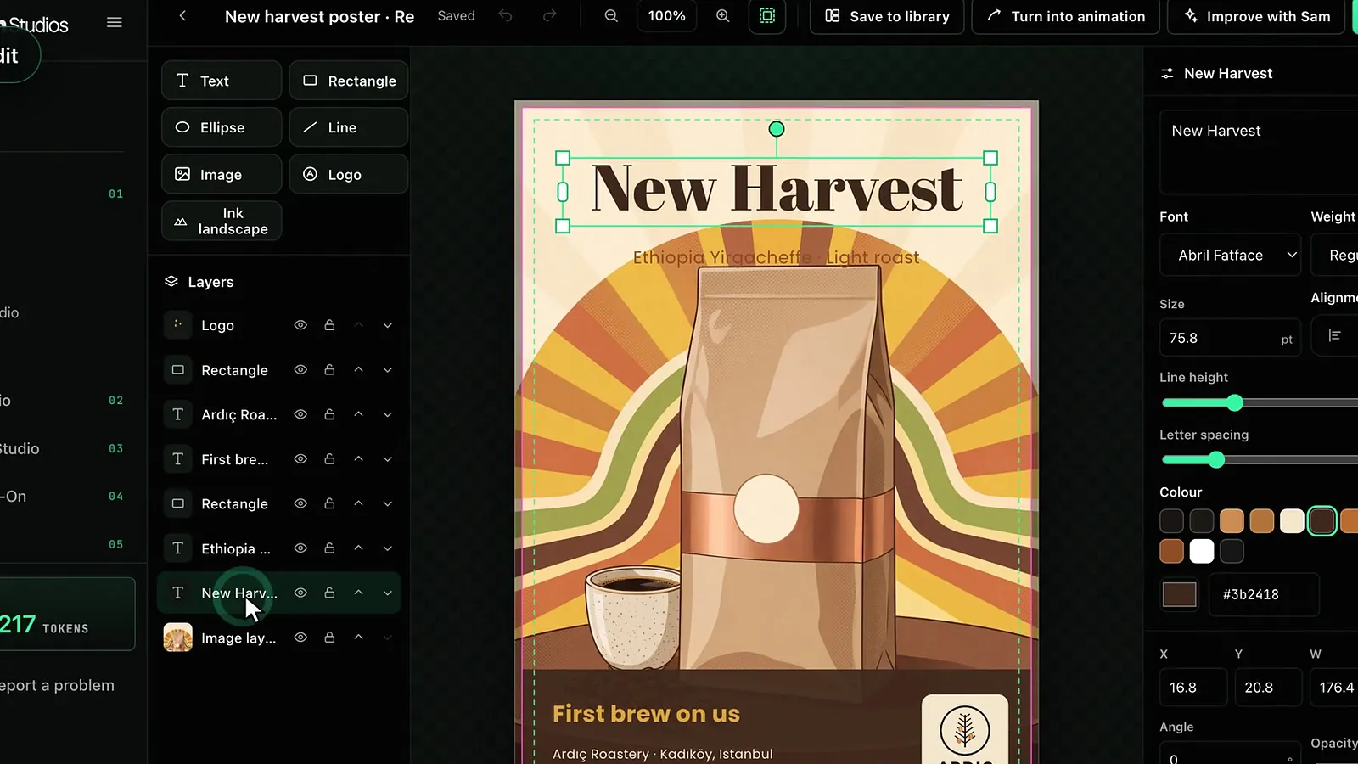Screen dimensions: 1358x764
Task: Click the redo arrow icon
Action: 550,16
